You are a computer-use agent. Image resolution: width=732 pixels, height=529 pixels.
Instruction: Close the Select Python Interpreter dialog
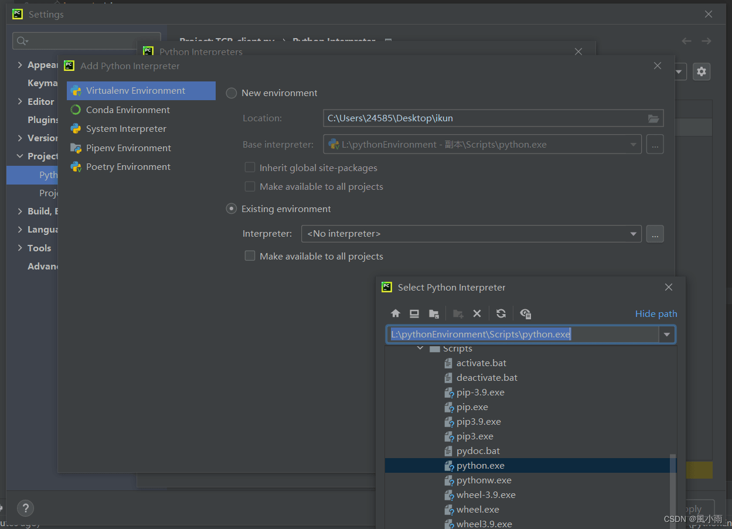click(669, 287)
